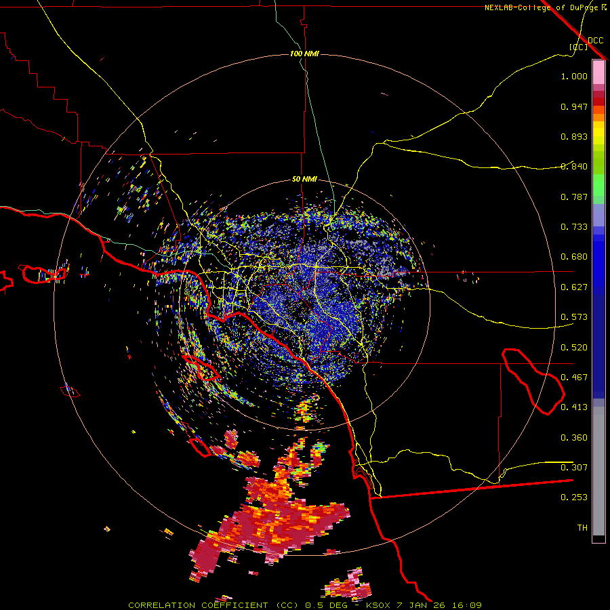Select the 0.840 legend value
Viewport: 610px width, 610px height.
[x=574, y=167]
